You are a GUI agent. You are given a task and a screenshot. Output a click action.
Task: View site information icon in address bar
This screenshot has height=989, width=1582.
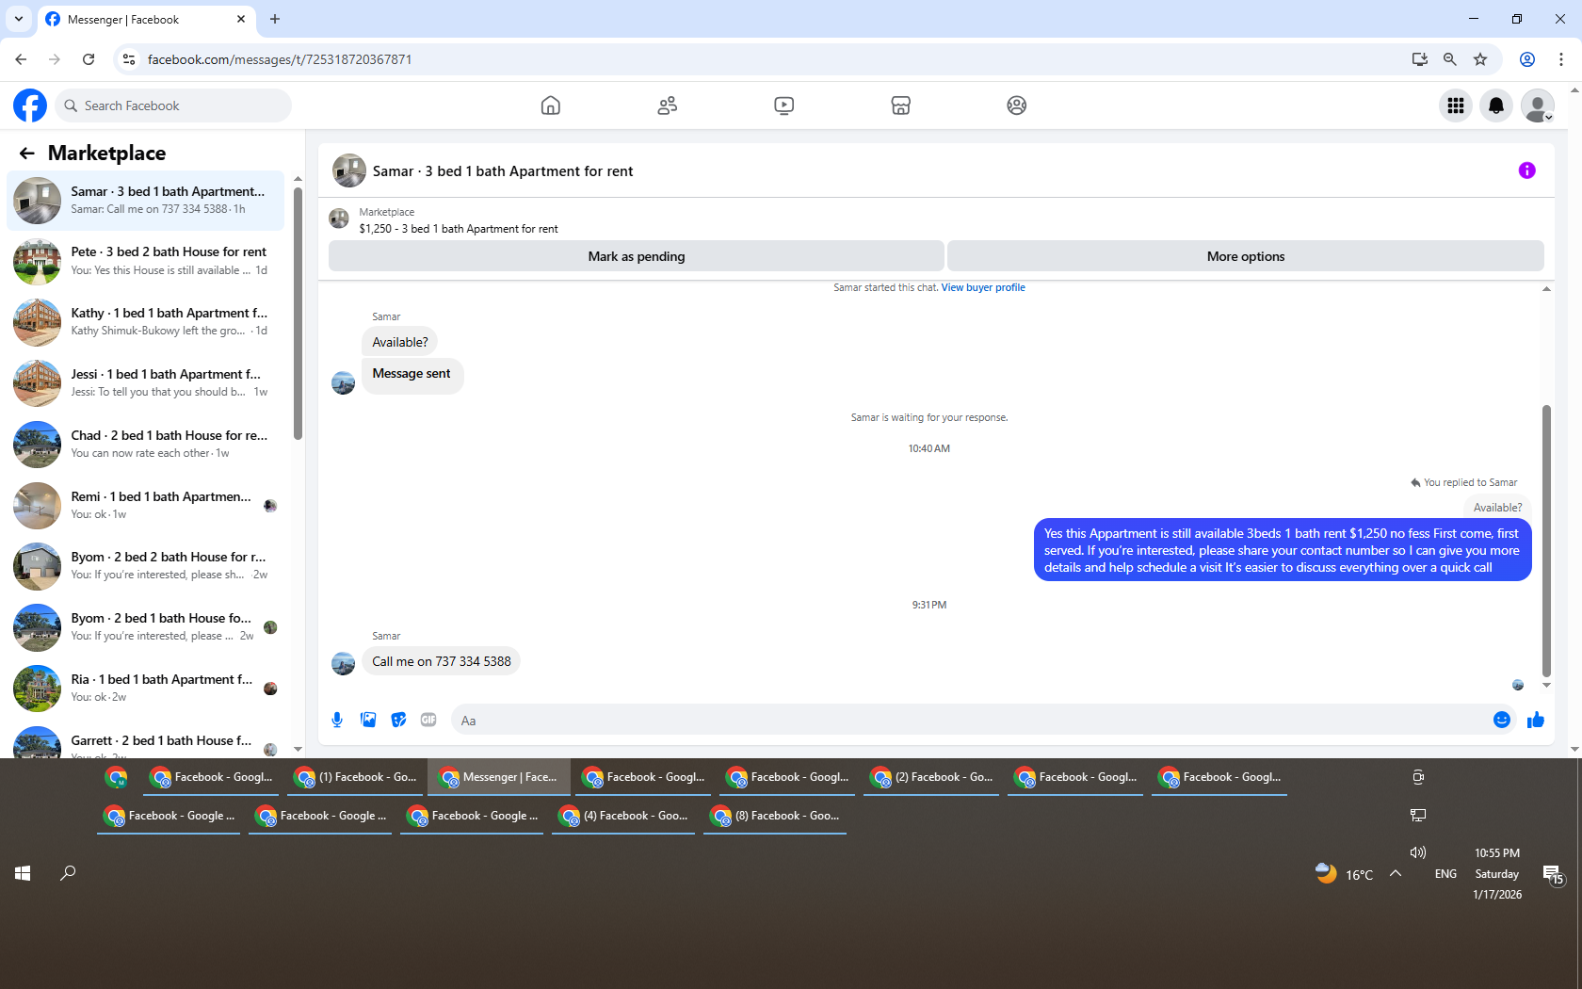129,59
